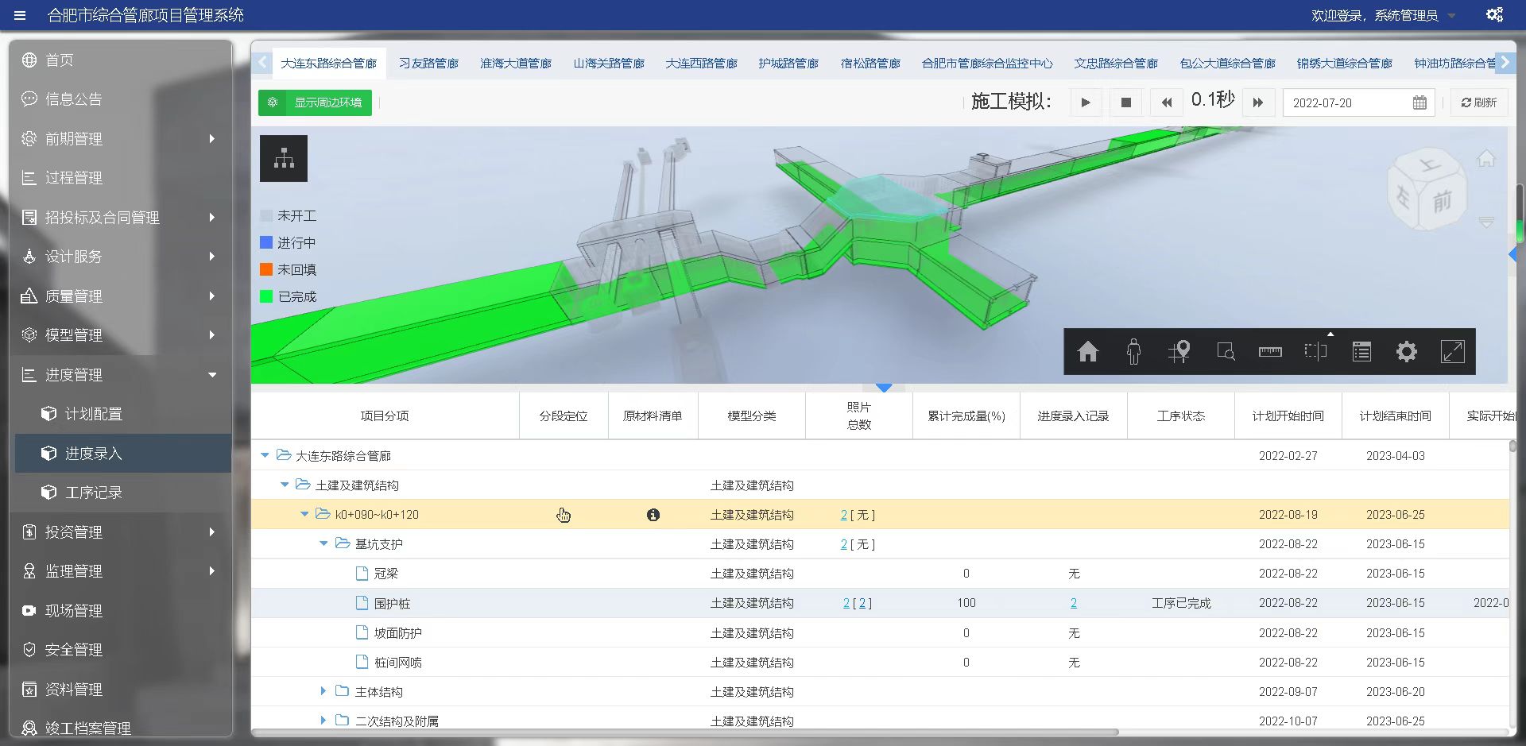Play the construction simulation
1526x746 pixels.
click(x=1086, y=102)
